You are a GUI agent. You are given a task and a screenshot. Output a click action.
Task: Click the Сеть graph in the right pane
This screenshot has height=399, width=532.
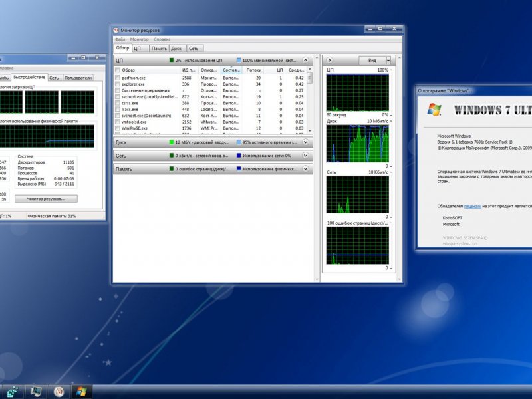click(x=358, y=194)
